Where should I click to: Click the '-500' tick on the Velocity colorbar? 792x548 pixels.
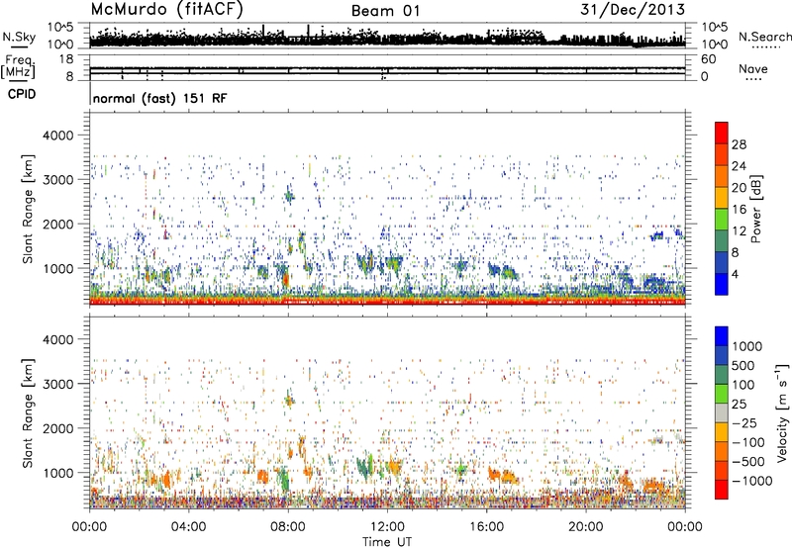point(748,462)
